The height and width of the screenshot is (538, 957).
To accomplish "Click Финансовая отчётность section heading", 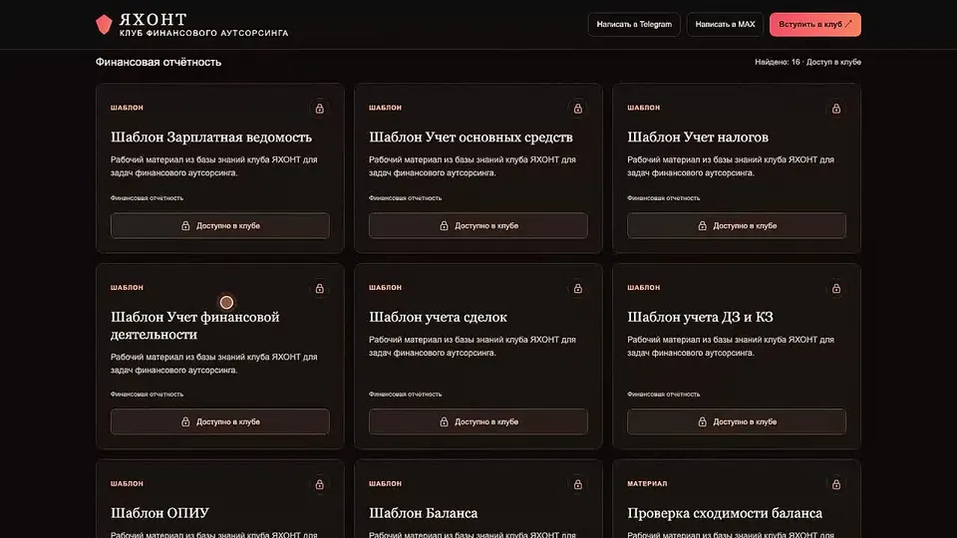I will coord(159,62).
